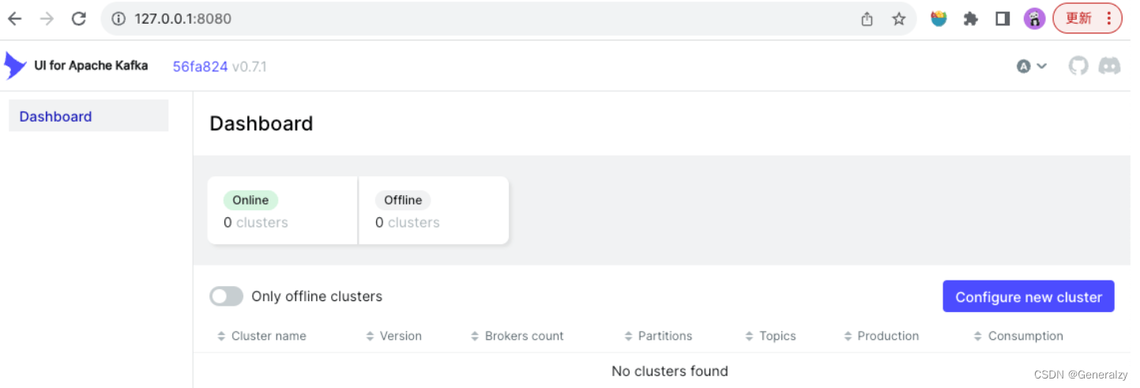Go back with the browser arrow
Image resolution: width=1140 pixels, height=388 pixels.
tap(15, 19)
